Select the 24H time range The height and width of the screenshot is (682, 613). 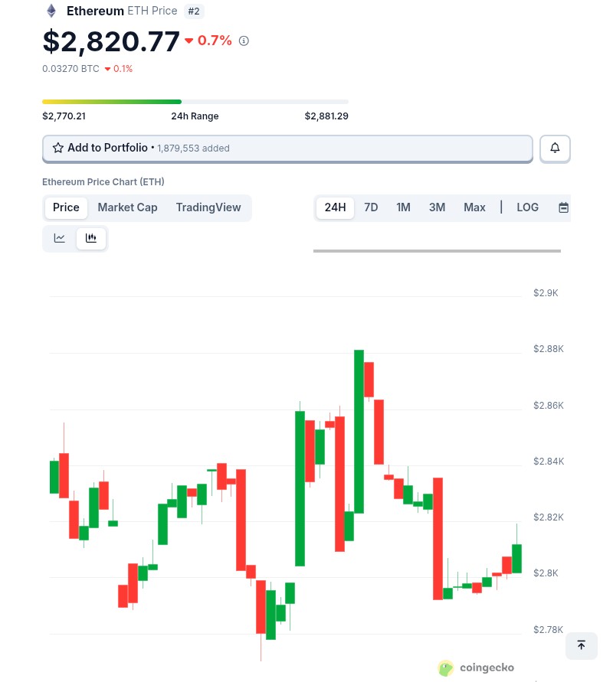[x=335, y=207]
